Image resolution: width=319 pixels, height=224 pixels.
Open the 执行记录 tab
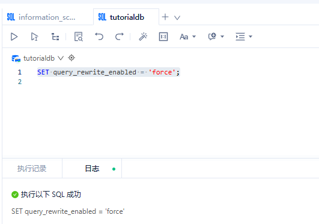32,169
